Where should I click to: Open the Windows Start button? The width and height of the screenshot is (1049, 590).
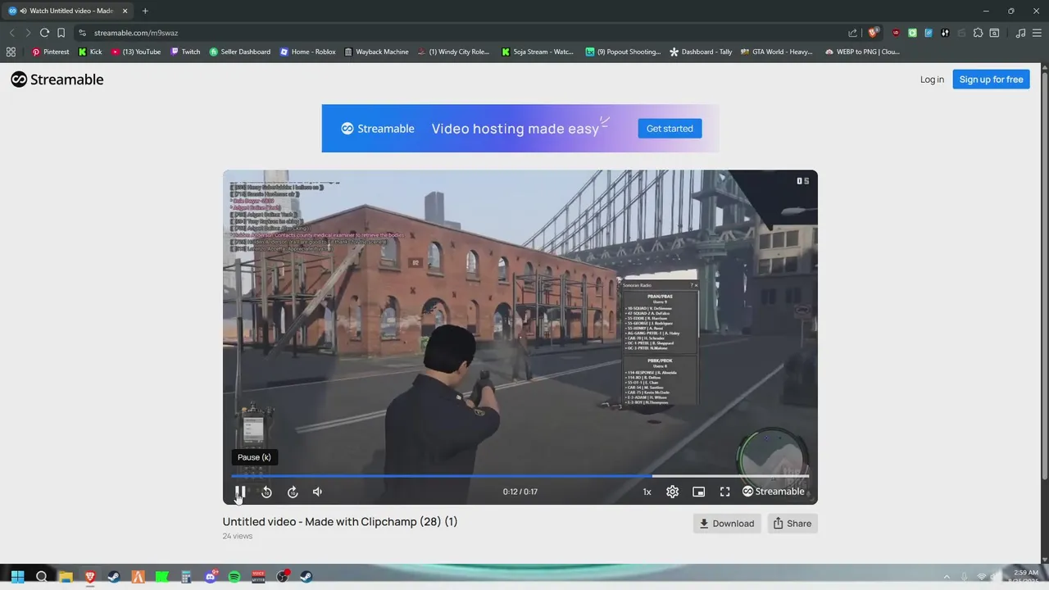click(x=17, y=577)
